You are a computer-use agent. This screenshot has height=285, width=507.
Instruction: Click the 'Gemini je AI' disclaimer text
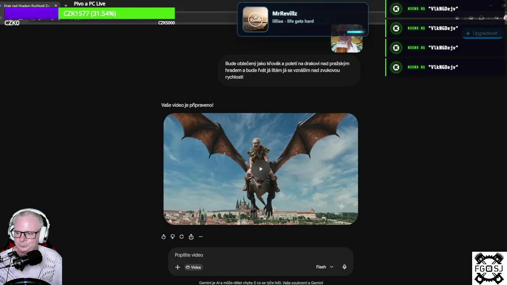point(261,283)
